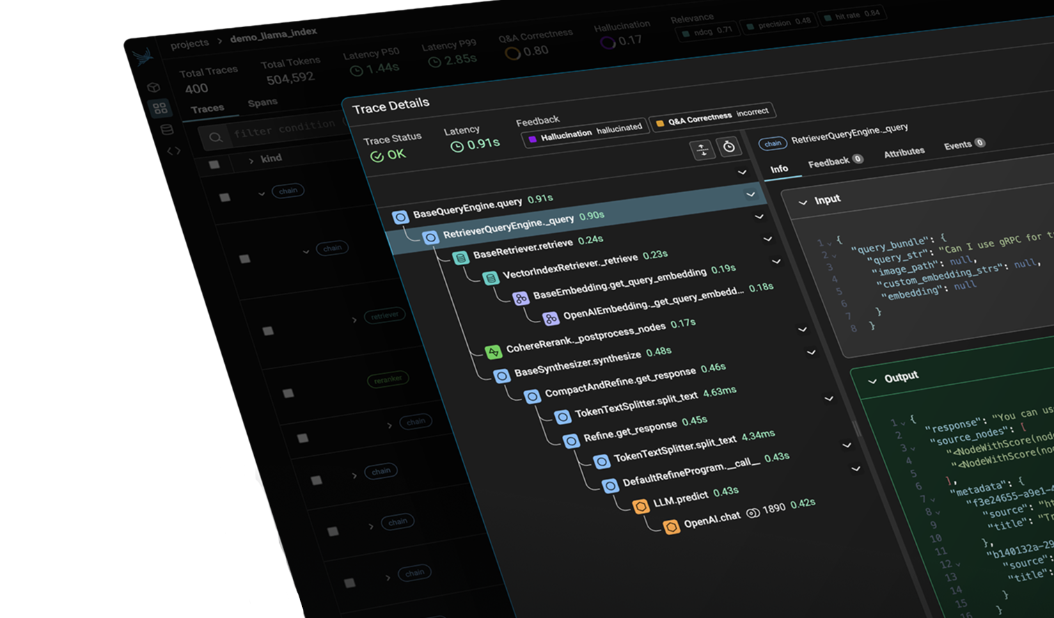This screenshot has width=1054, height=618.
Task: Switch to the Traces tab
Action: coord(207,109)
